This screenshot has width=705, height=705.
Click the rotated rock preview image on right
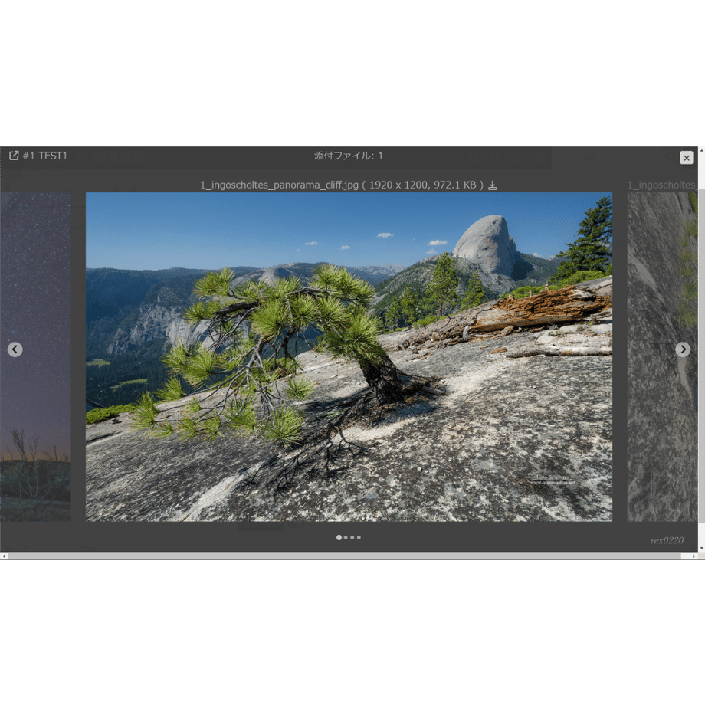[x=662, y=357]
